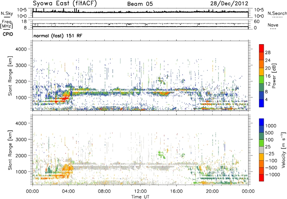Click the "Nave" legend label

pyautogui.click(x=273, y=25)
